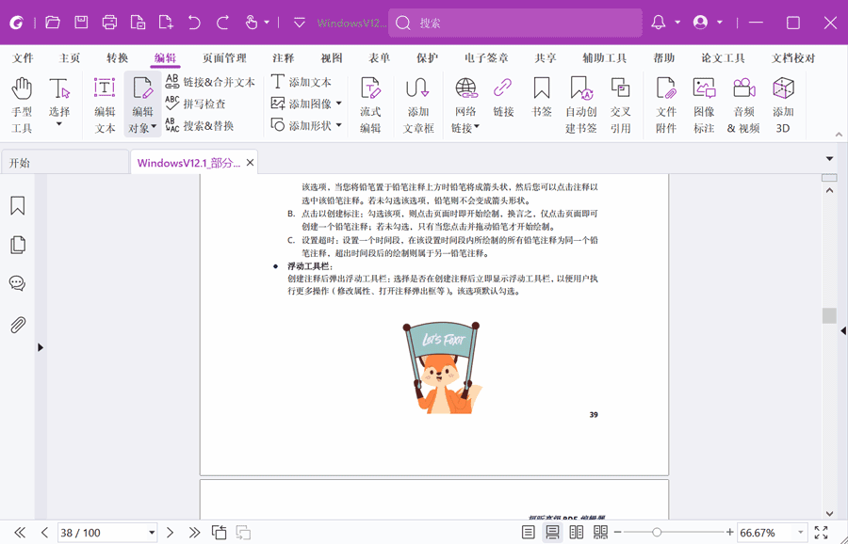Open the zoom percentage dropdown 66.67%
The width and height of the screenshot is (848, 544).
click(800, 533)
